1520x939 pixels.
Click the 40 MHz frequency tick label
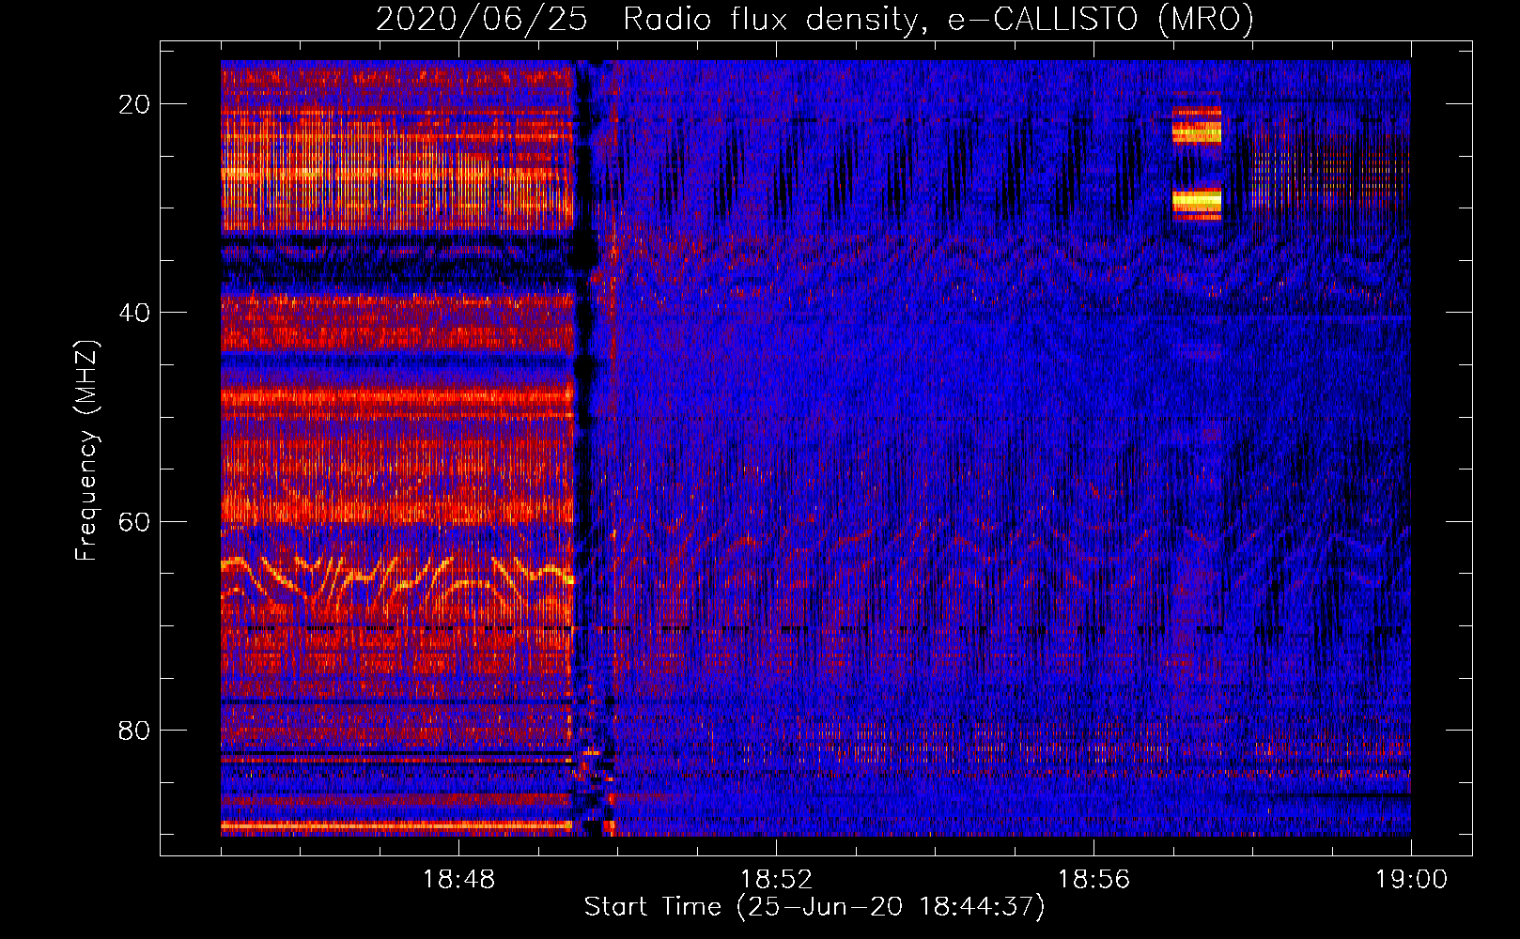pyautogui.click(x=134, y=313)
